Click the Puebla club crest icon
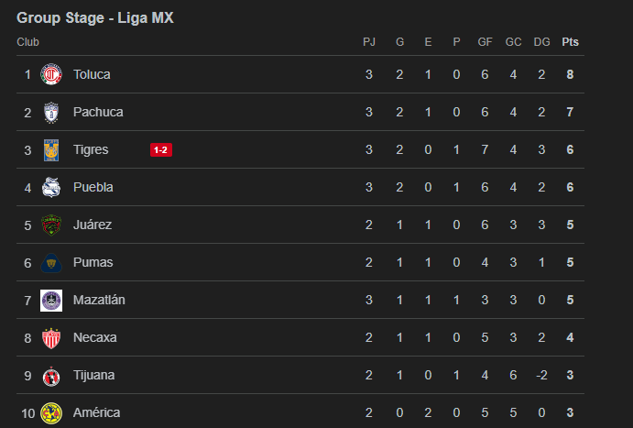The image size is (633, 428). (x=51, y=187)
